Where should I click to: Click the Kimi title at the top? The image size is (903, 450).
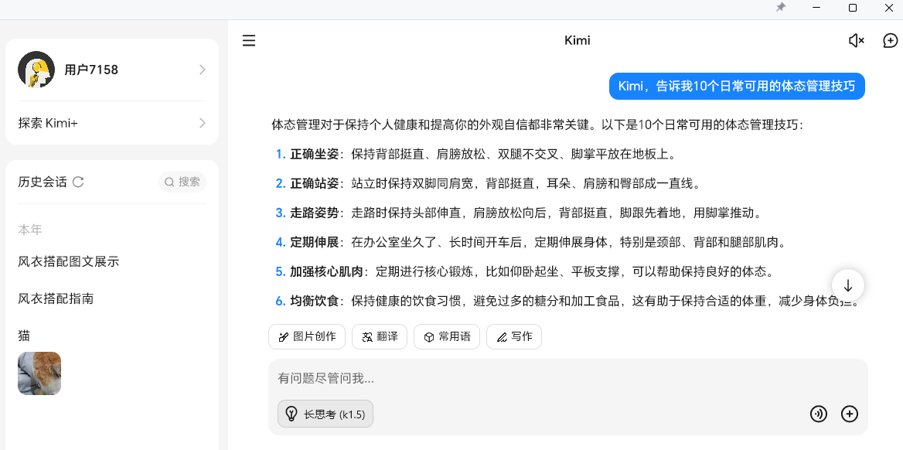(x=578, y=40)
